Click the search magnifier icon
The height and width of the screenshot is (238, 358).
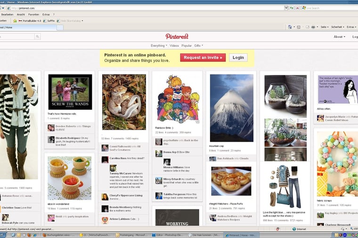point(37,37)
